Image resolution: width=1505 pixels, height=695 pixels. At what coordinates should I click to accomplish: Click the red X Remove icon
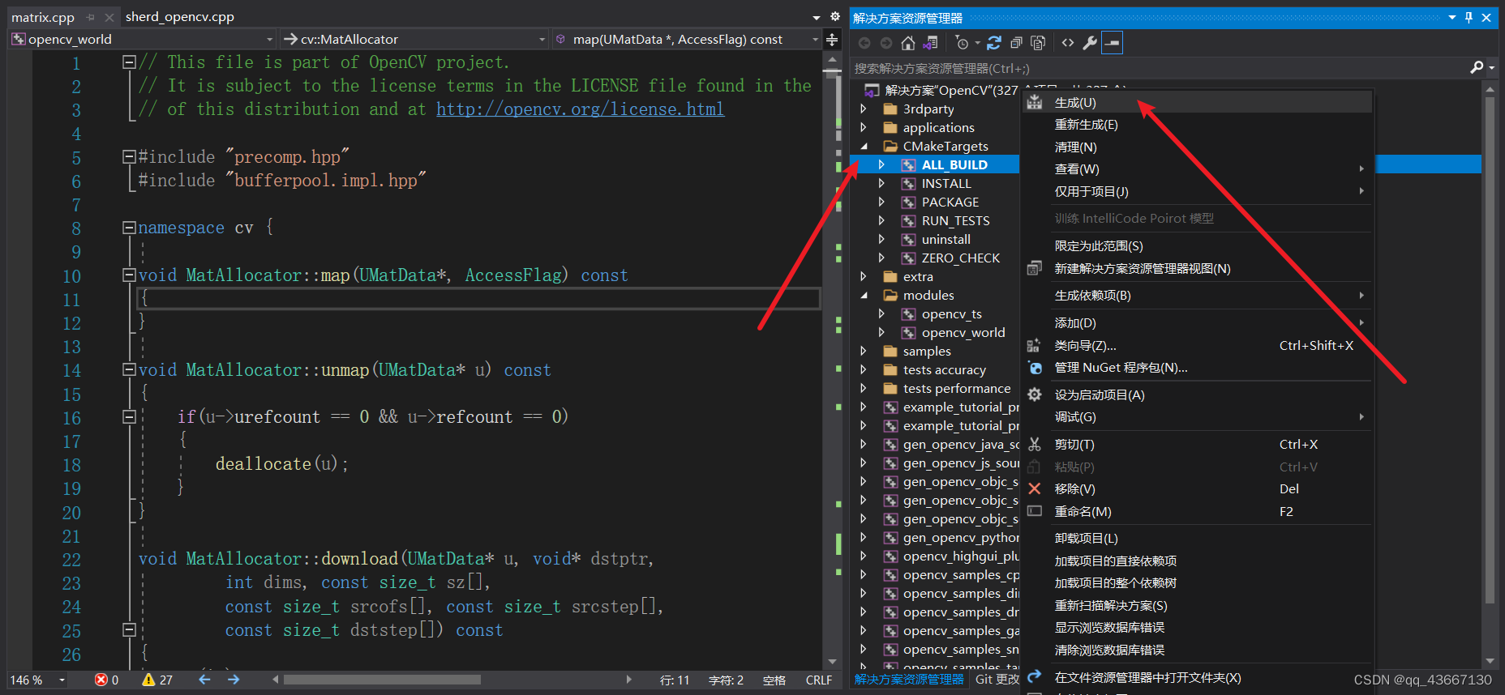(1035, 488)
